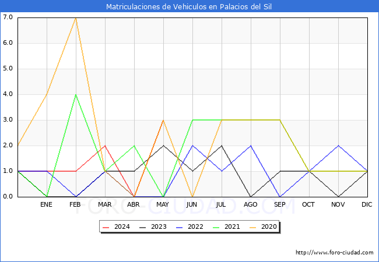Image resolution: width=379 pixels, height=262 pixels.
Task: Click the JUL month axis label
Action: (x=221, y=204)
